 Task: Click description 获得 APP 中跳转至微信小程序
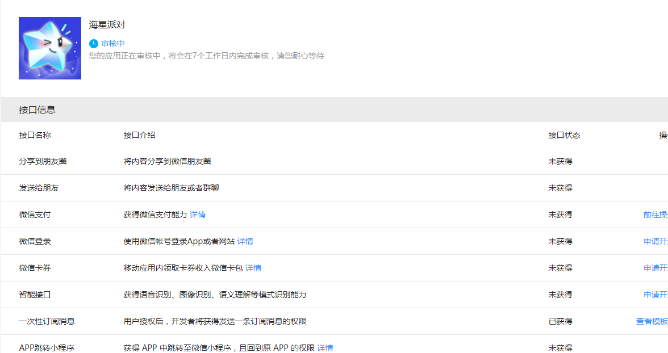(x=219, y=348)
